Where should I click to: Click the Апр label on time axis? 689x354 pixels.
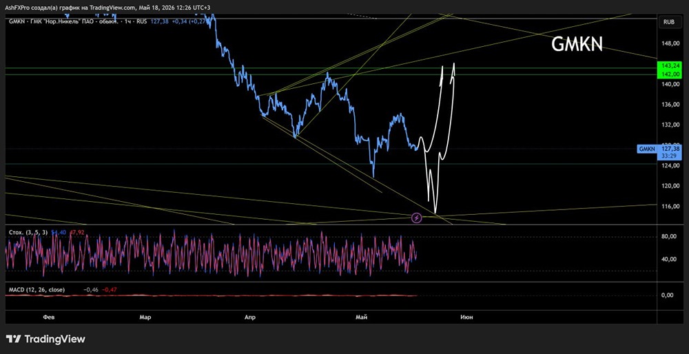pyautogui.click(x=249, y=317)
